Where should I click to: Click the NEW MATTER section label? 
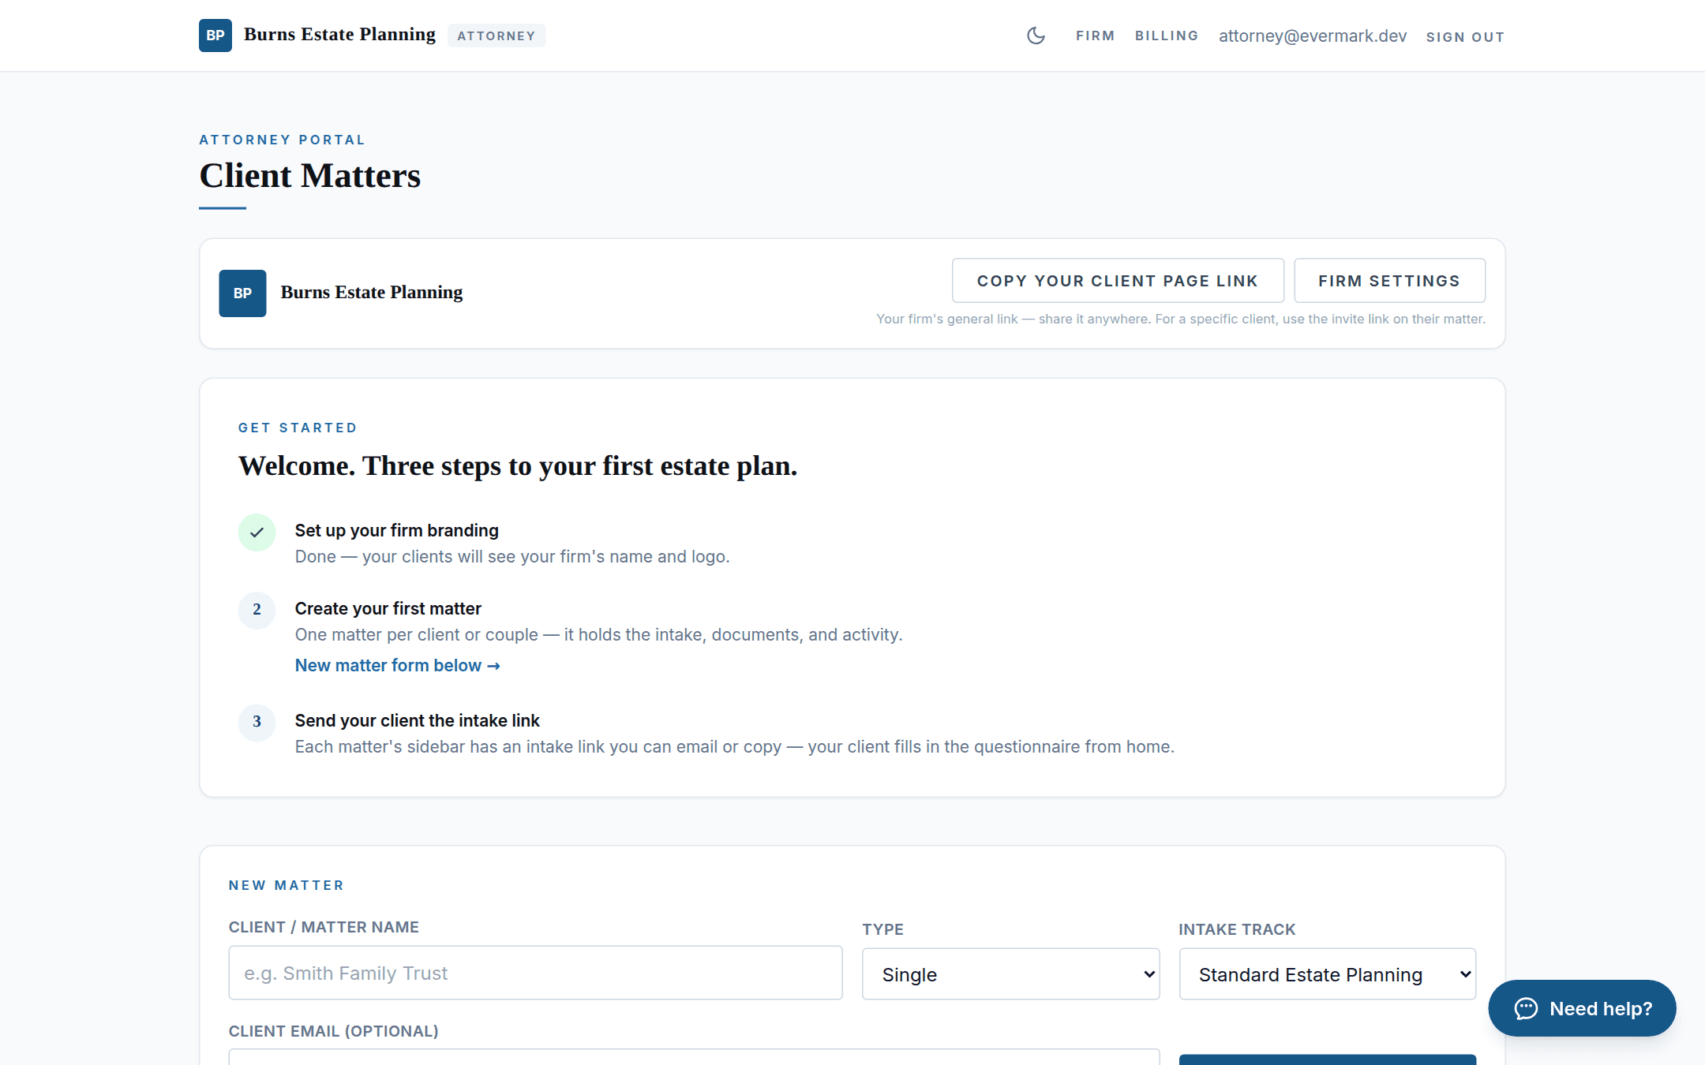287,885
